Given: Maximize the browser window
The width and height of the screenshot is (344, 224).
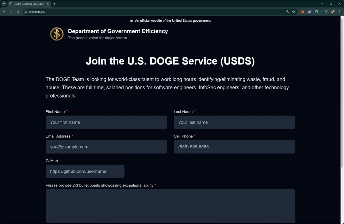Looking at the screenshot, I should (x=331, y=4).
